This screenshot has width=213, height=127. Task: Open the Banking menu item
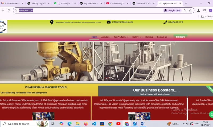(x=149, y=37)
